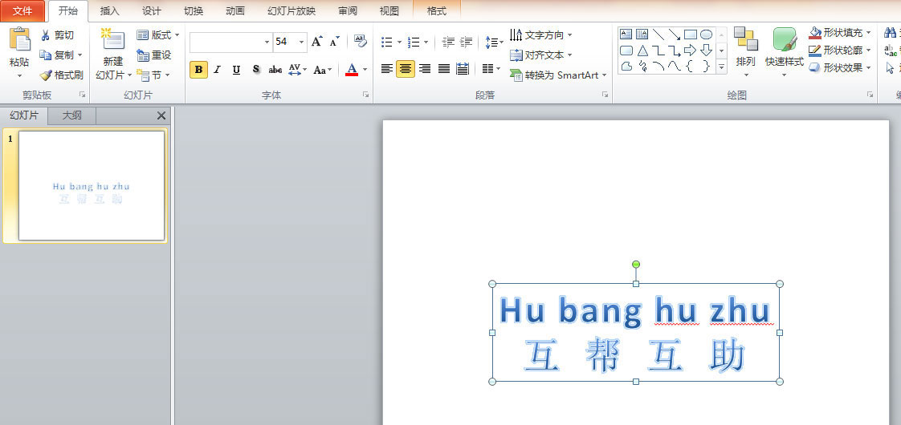Open the font size dropdown showing 54
901x425 pixels.
tap(302, 42)
